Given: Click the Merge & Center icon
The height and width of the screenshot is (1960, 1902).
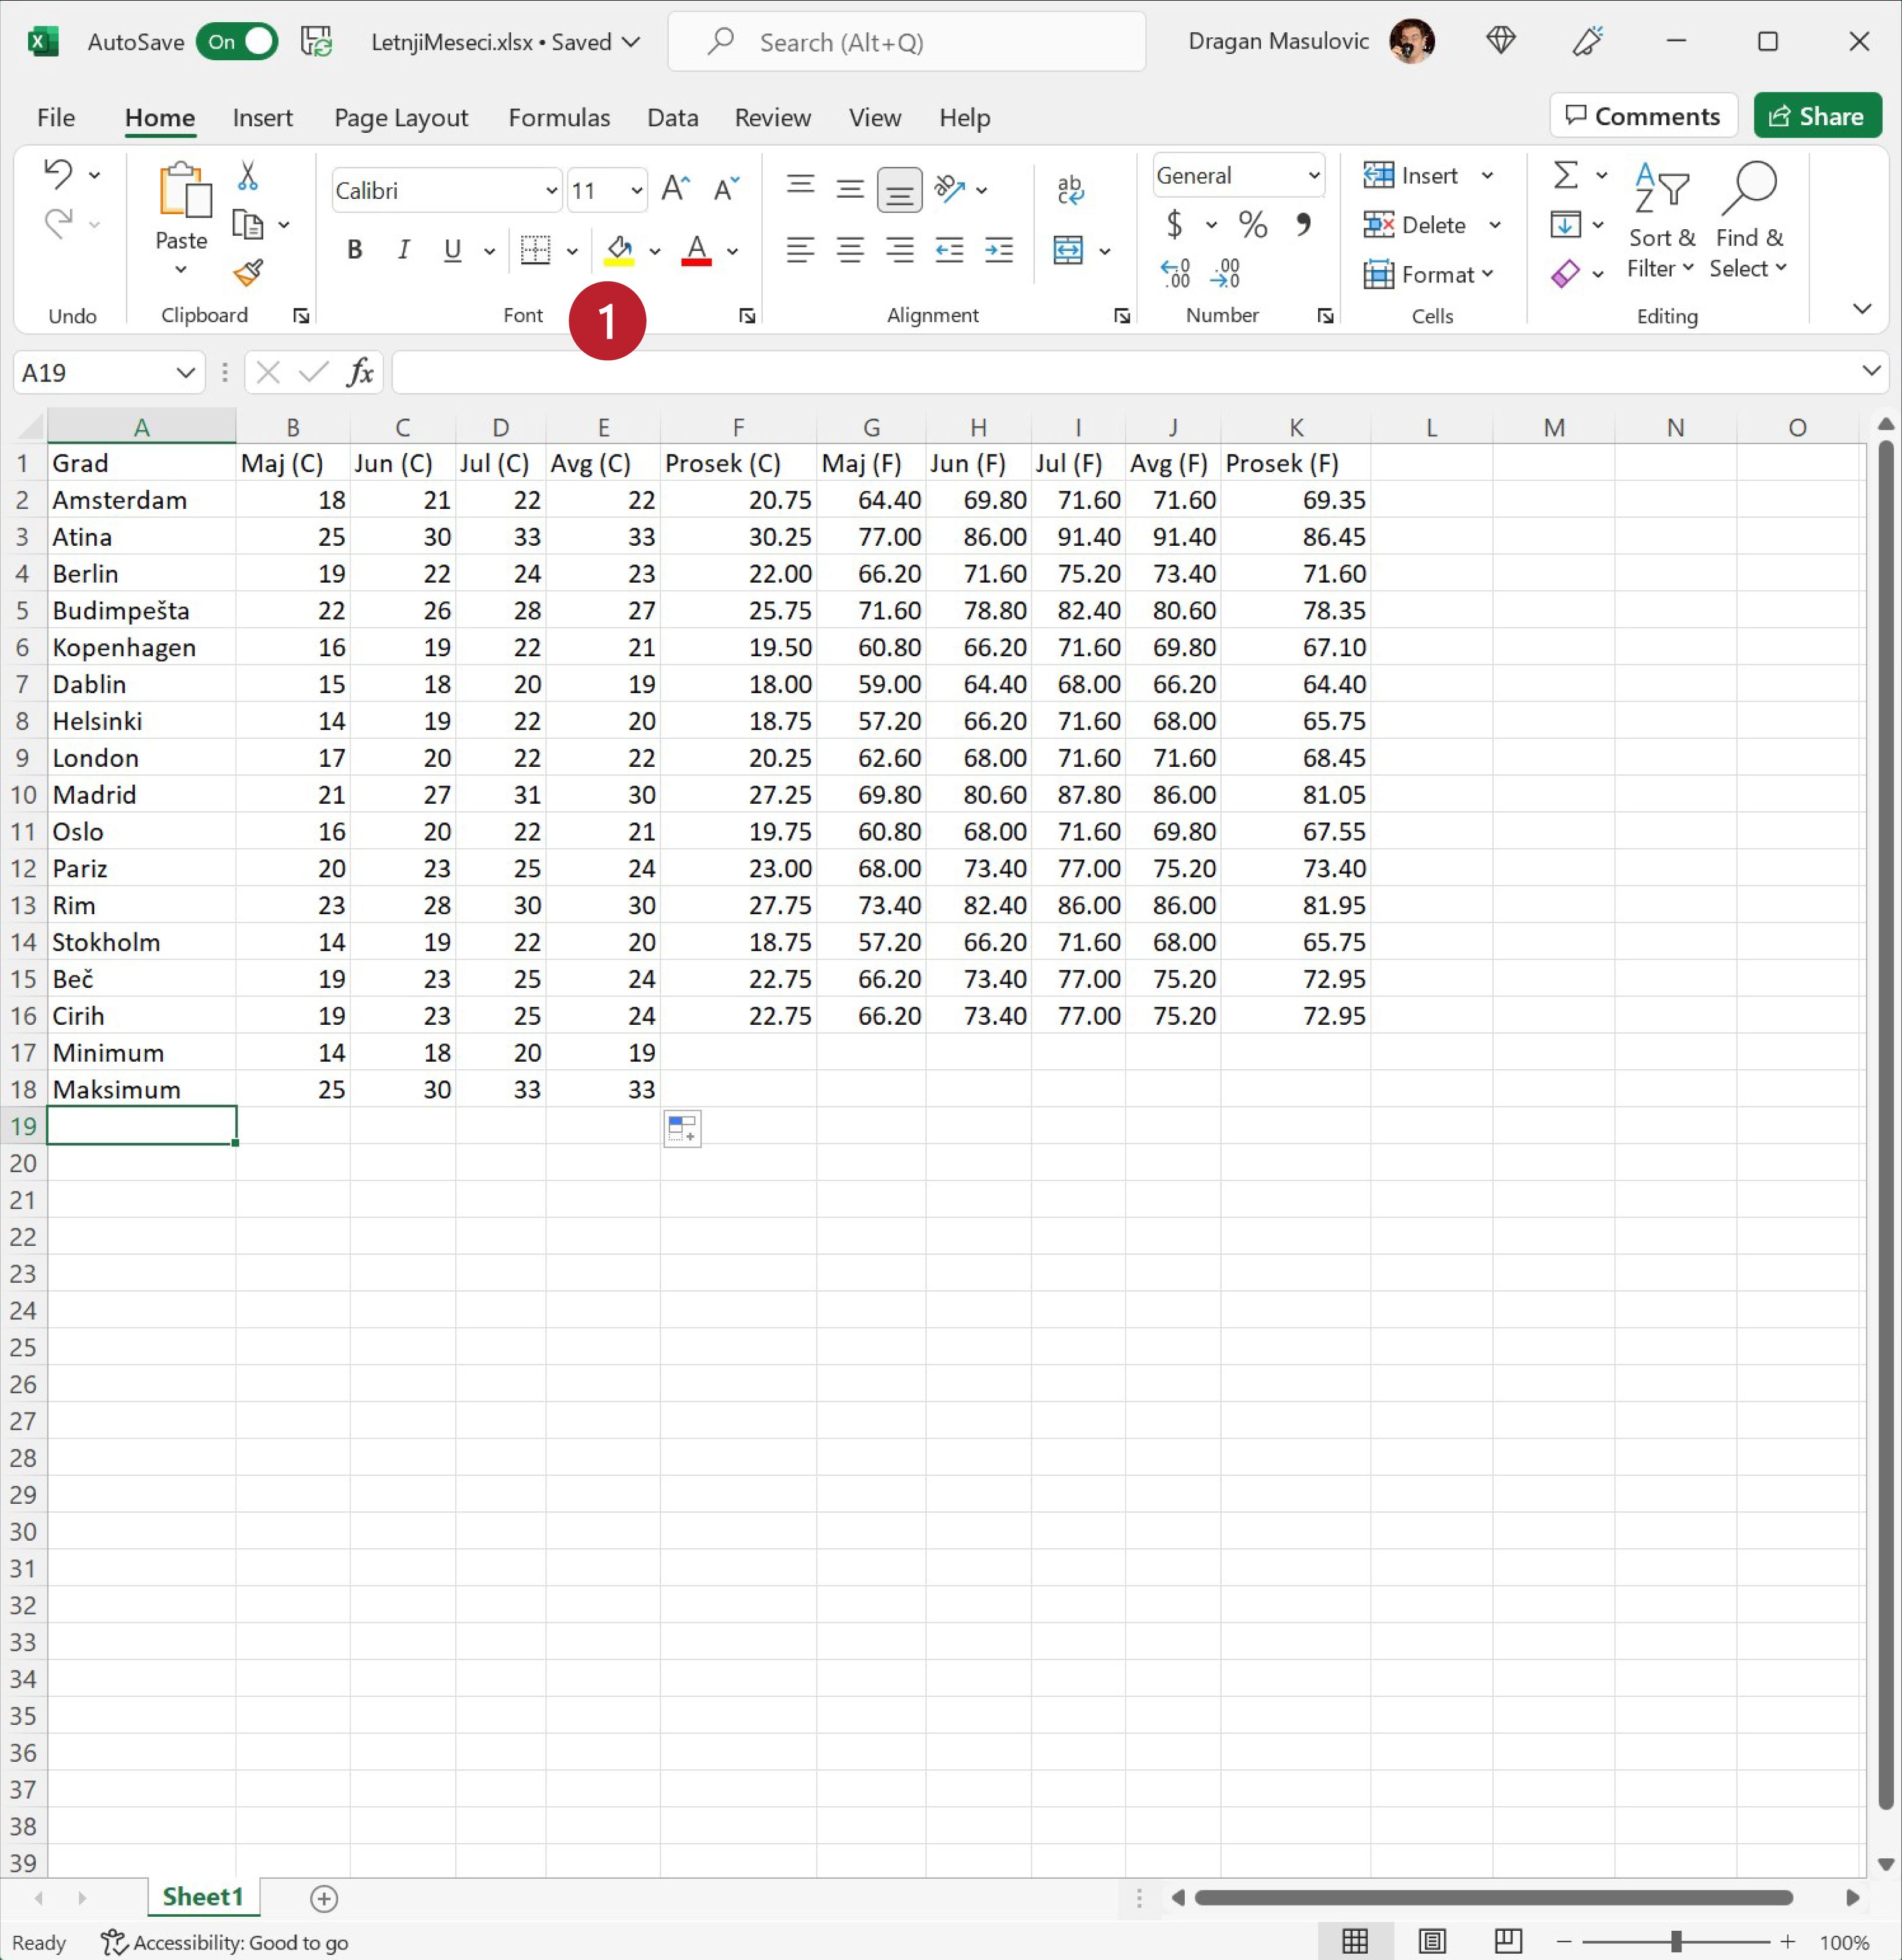Looking at the screenshot, I should (x=1067, y=250).
